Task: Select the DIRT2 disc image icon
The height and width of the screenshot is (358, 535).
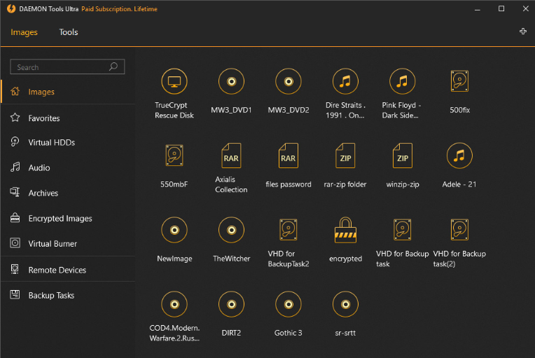Action: [x=231, y=304]
